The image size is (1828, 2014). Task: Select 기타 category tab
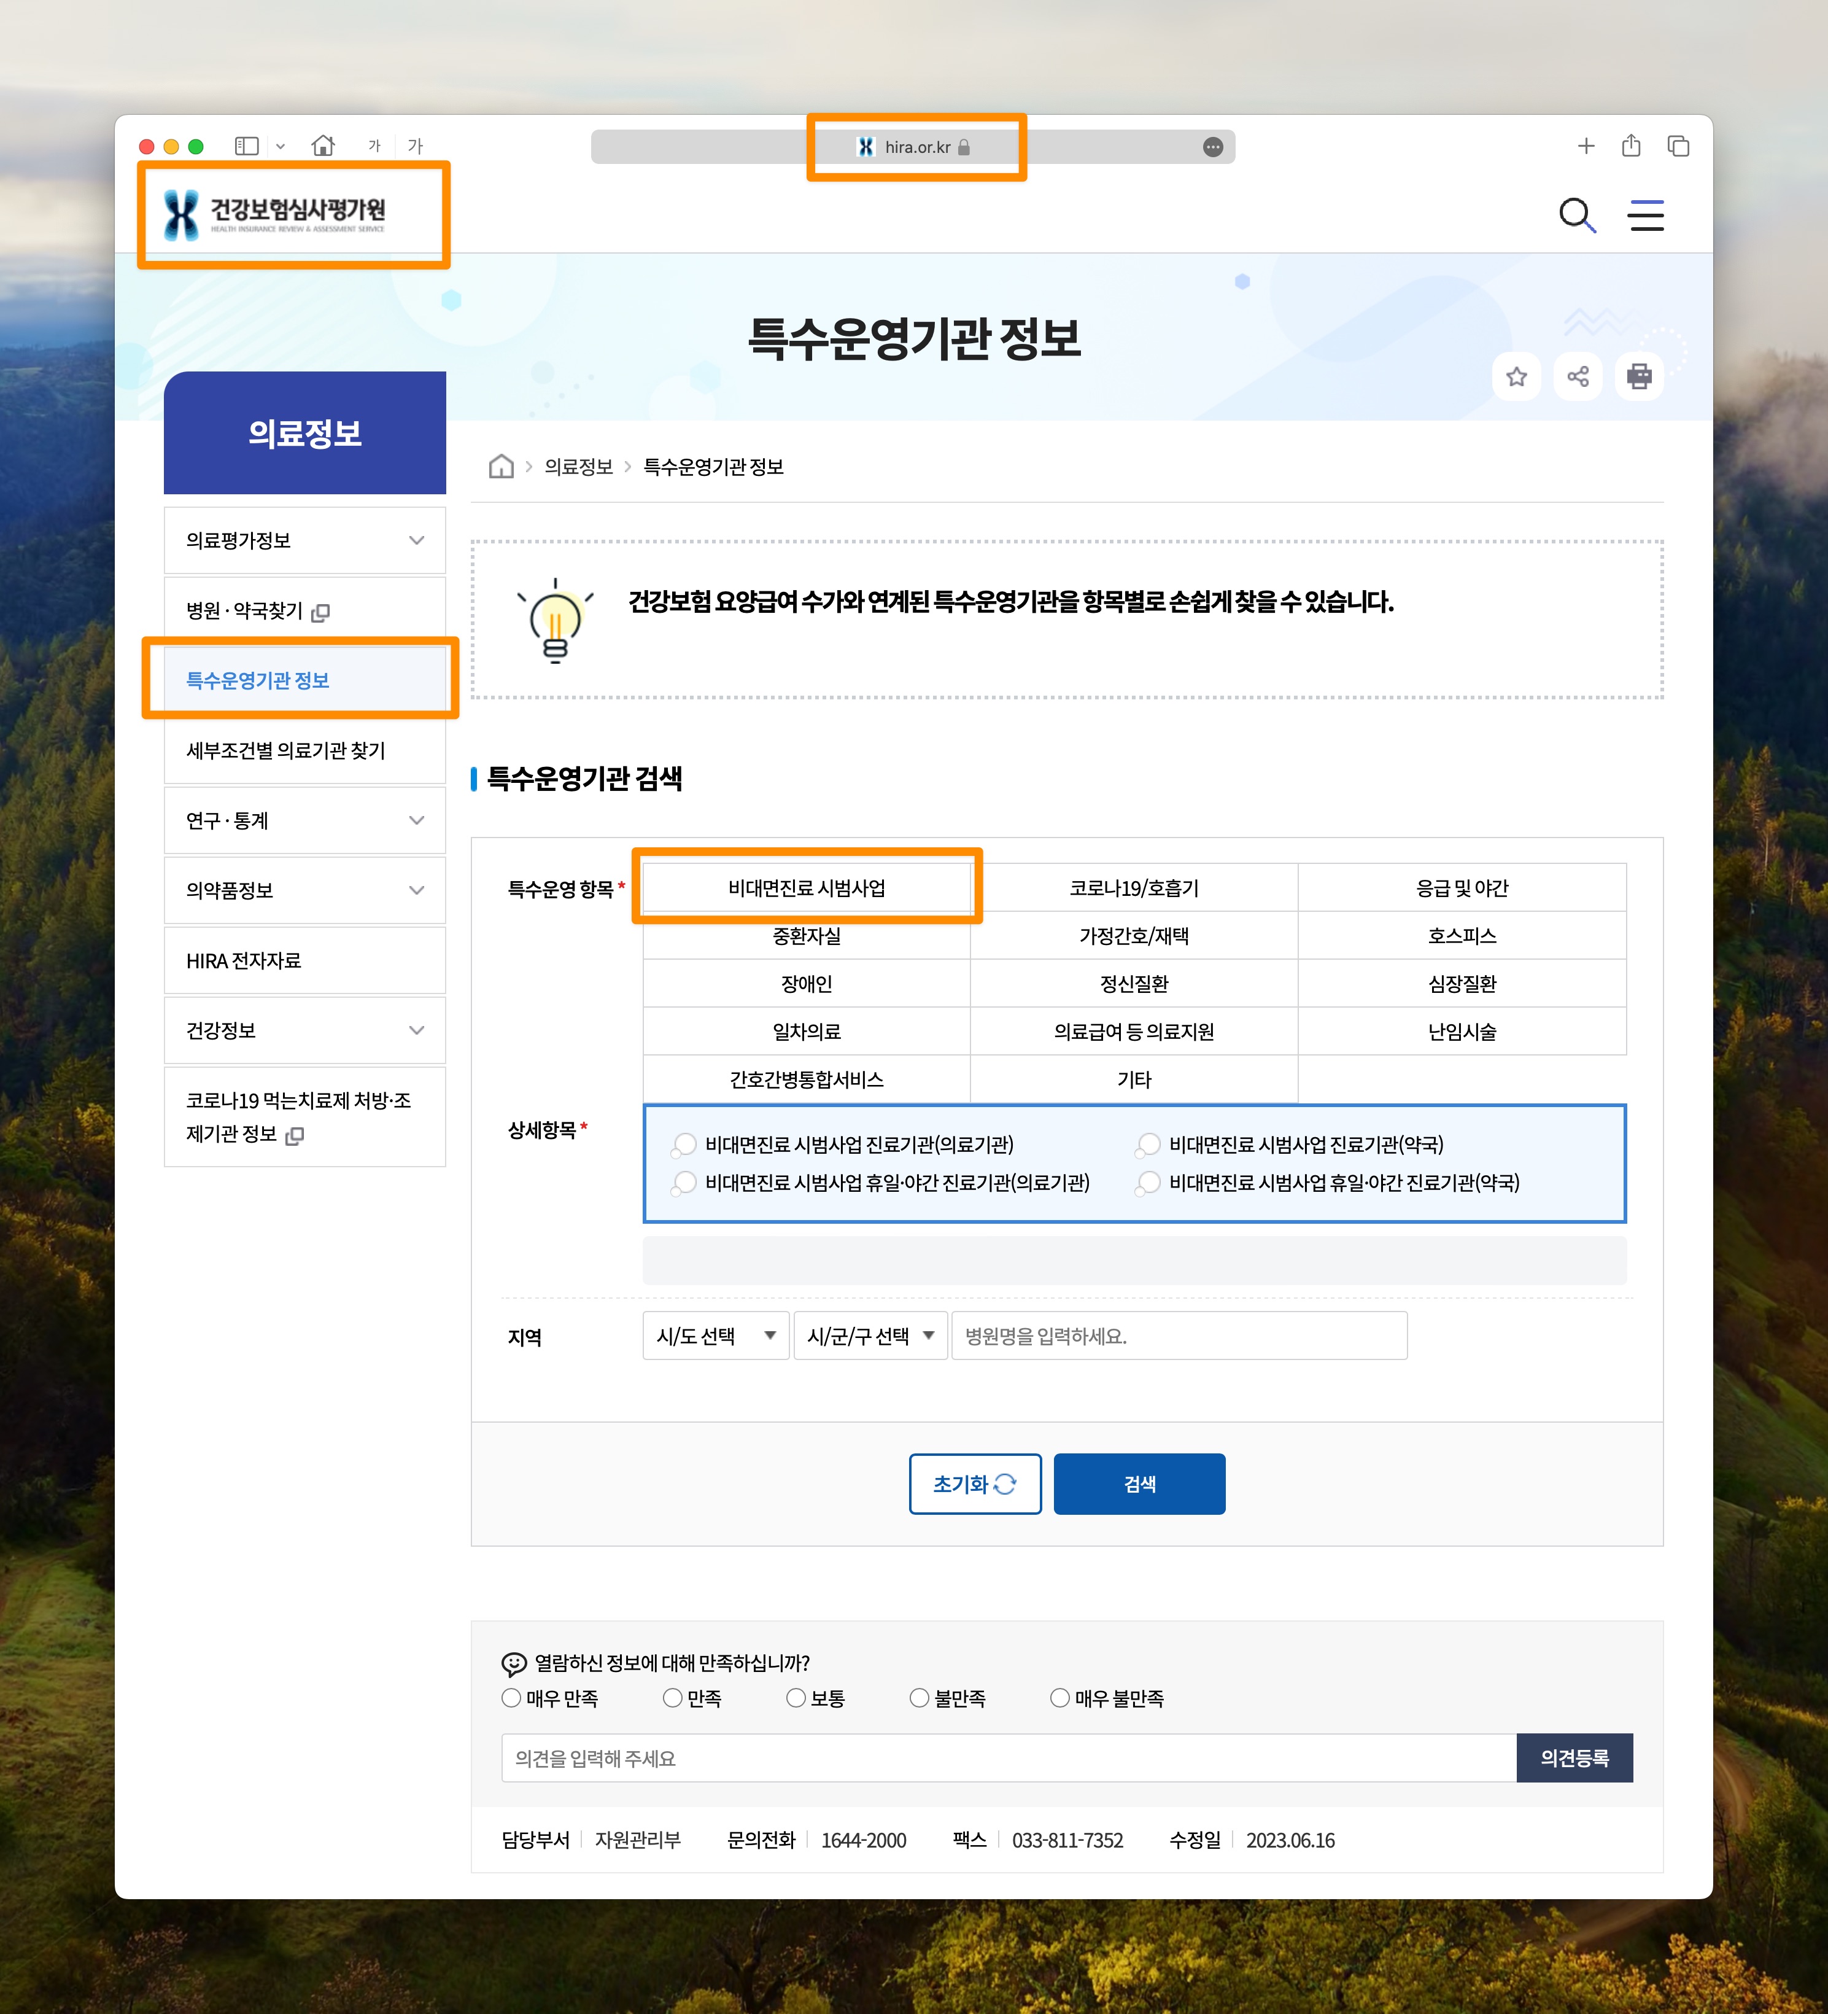point(1134,1079)
